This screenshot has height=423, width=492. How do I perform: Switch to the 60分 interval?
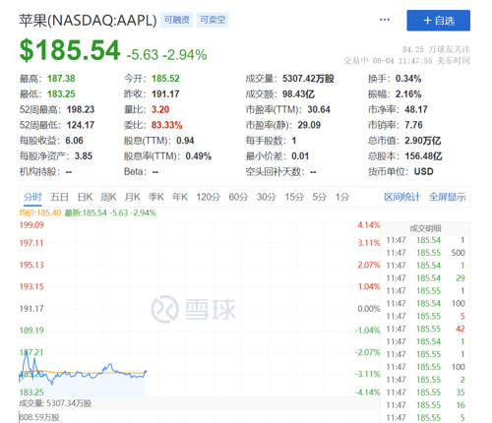pyautogui.click(x=238, y=197)
